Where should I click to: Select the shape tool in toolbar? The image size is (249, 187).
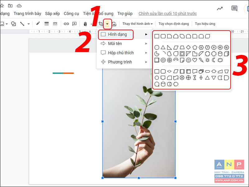point(13,24)
